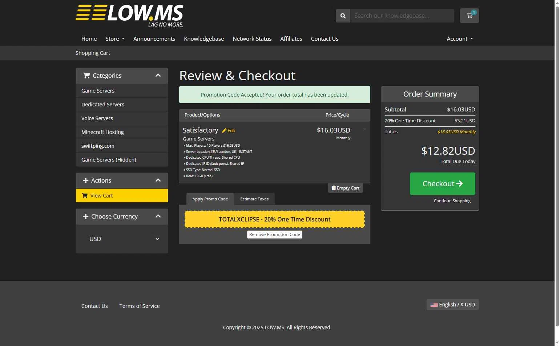Click the Subtotal $16.03USD value
The height and width of the screenshot is (346, 560).
pyautogui.click(x=461, y=110)
